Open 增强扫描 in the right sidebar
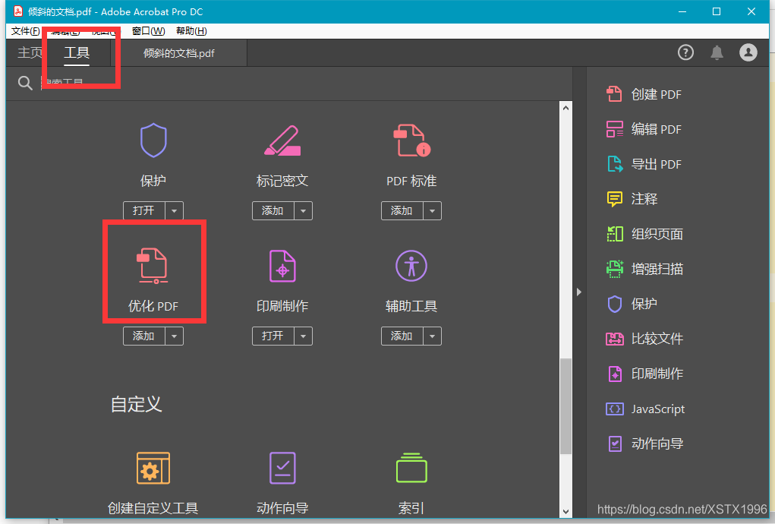The height and width of the screenshot is (524, 775). pos(645,269)
